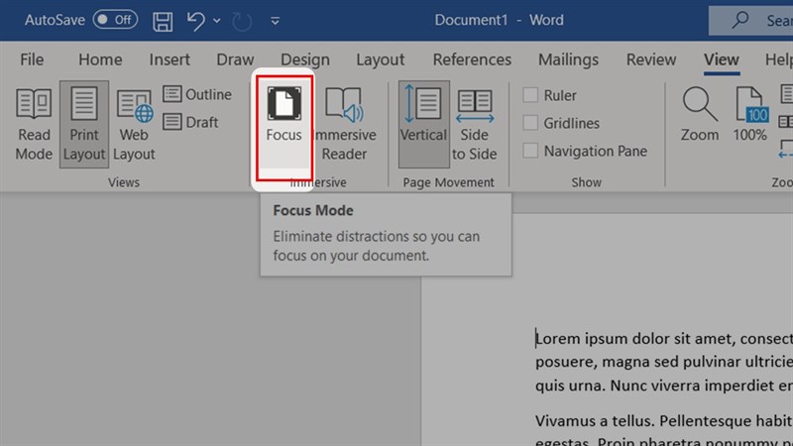
Task: Select Print Layout view
Action: (x=84, y=125)
